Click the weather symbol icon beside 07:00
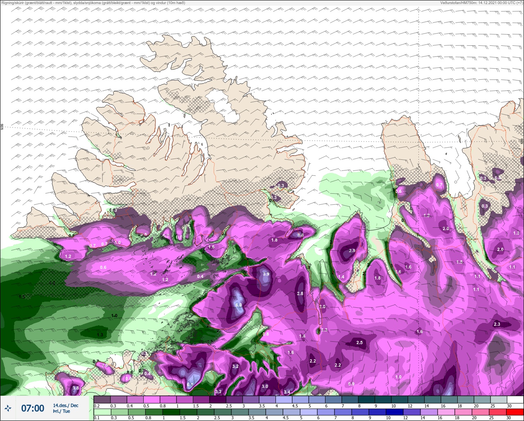 point(8,408)
